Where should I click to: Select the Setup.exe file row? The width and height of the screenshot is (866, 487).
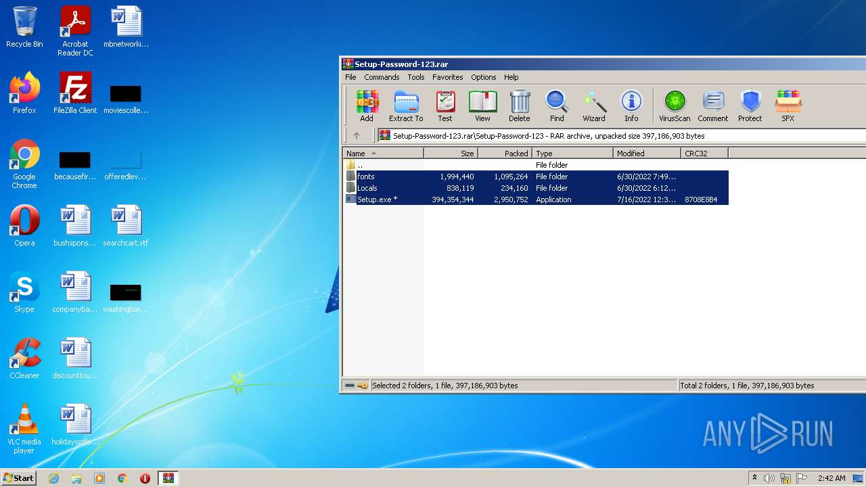pos(536,200)
